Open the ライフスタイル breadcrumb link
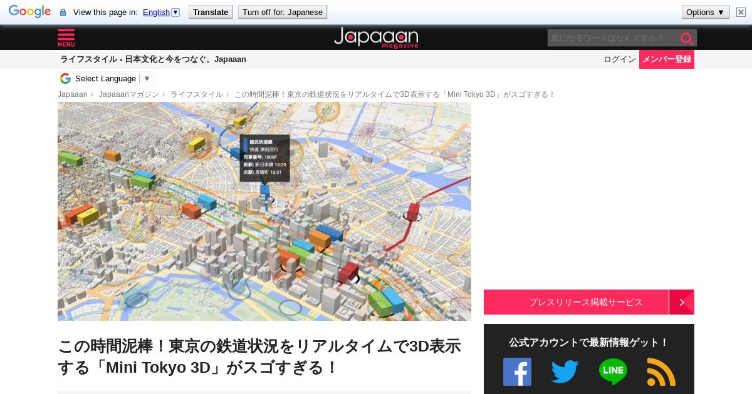Viewport: 752px width, 394px height. coord(197,94)
